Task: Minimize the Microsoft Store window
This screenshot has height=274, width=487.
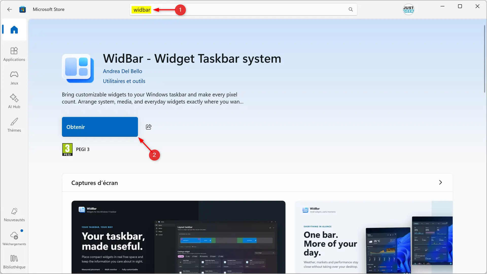Action: coord(443,6)
